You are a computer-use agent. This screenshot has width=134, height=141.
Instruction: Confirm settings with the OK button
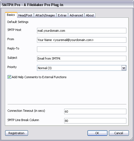point(97,133)
